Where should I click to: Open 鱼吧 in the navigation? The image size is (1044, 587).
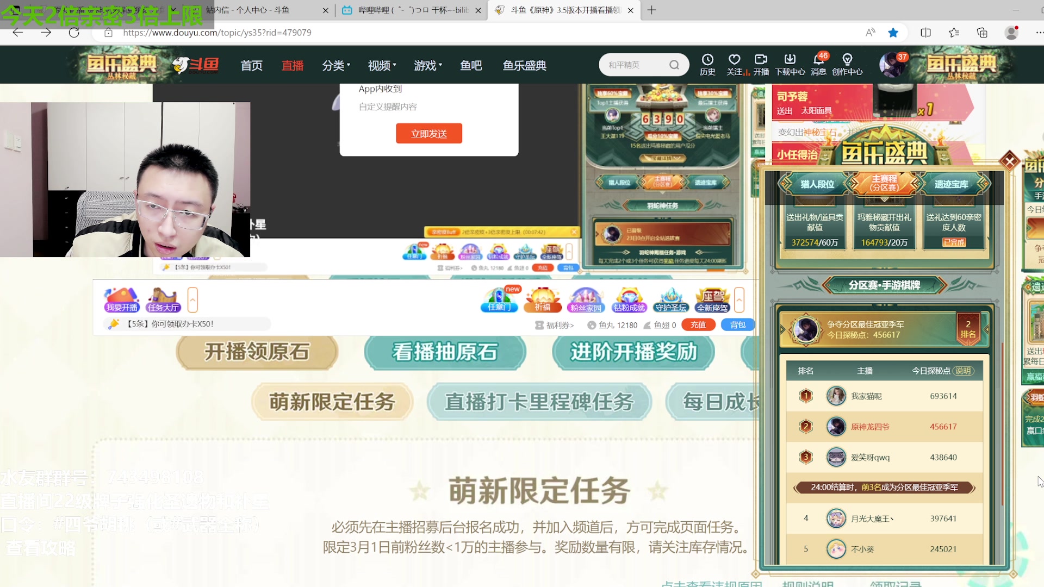[x=471, y=65]
